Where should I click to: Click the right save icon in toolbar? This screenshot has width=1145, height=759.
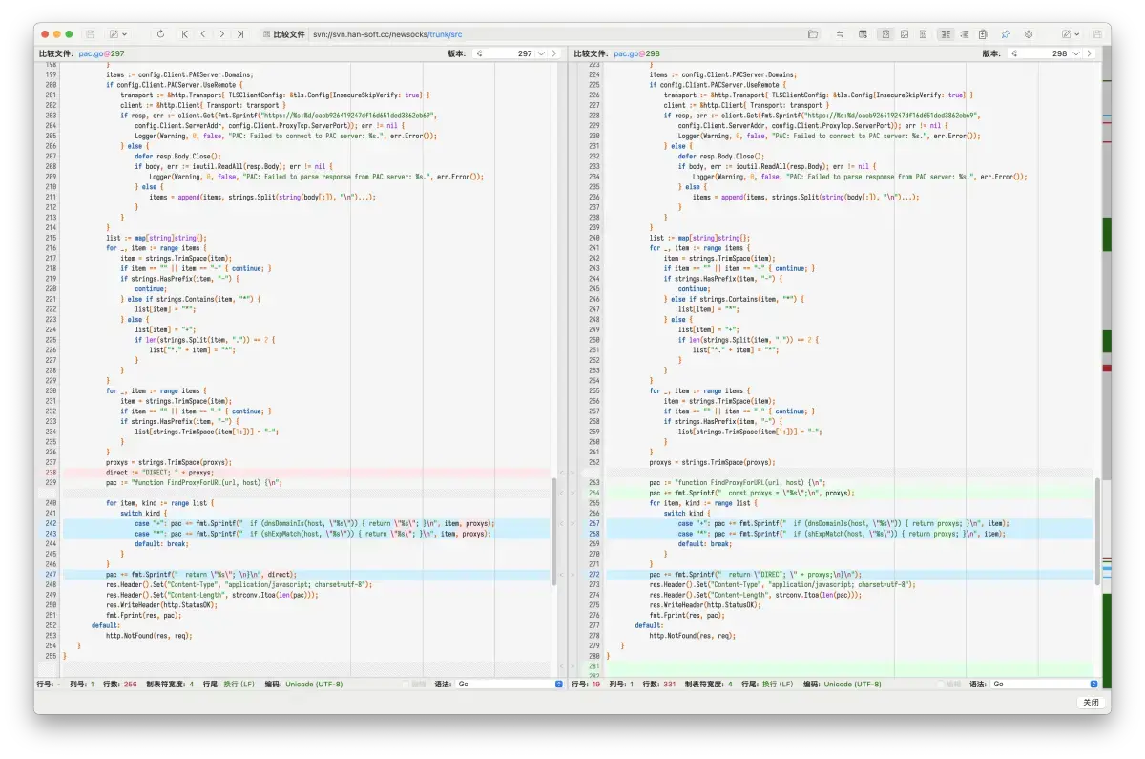point(1095,34)
